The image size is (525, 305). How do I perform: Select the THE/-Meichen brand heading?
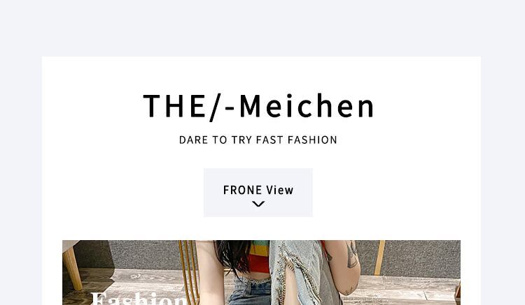pos(258,107)
